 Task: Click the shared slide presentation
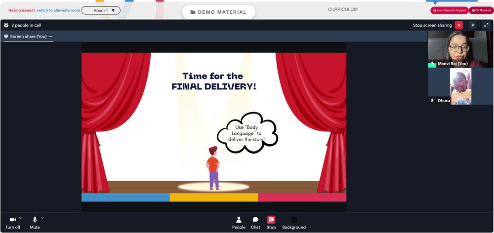214,127
